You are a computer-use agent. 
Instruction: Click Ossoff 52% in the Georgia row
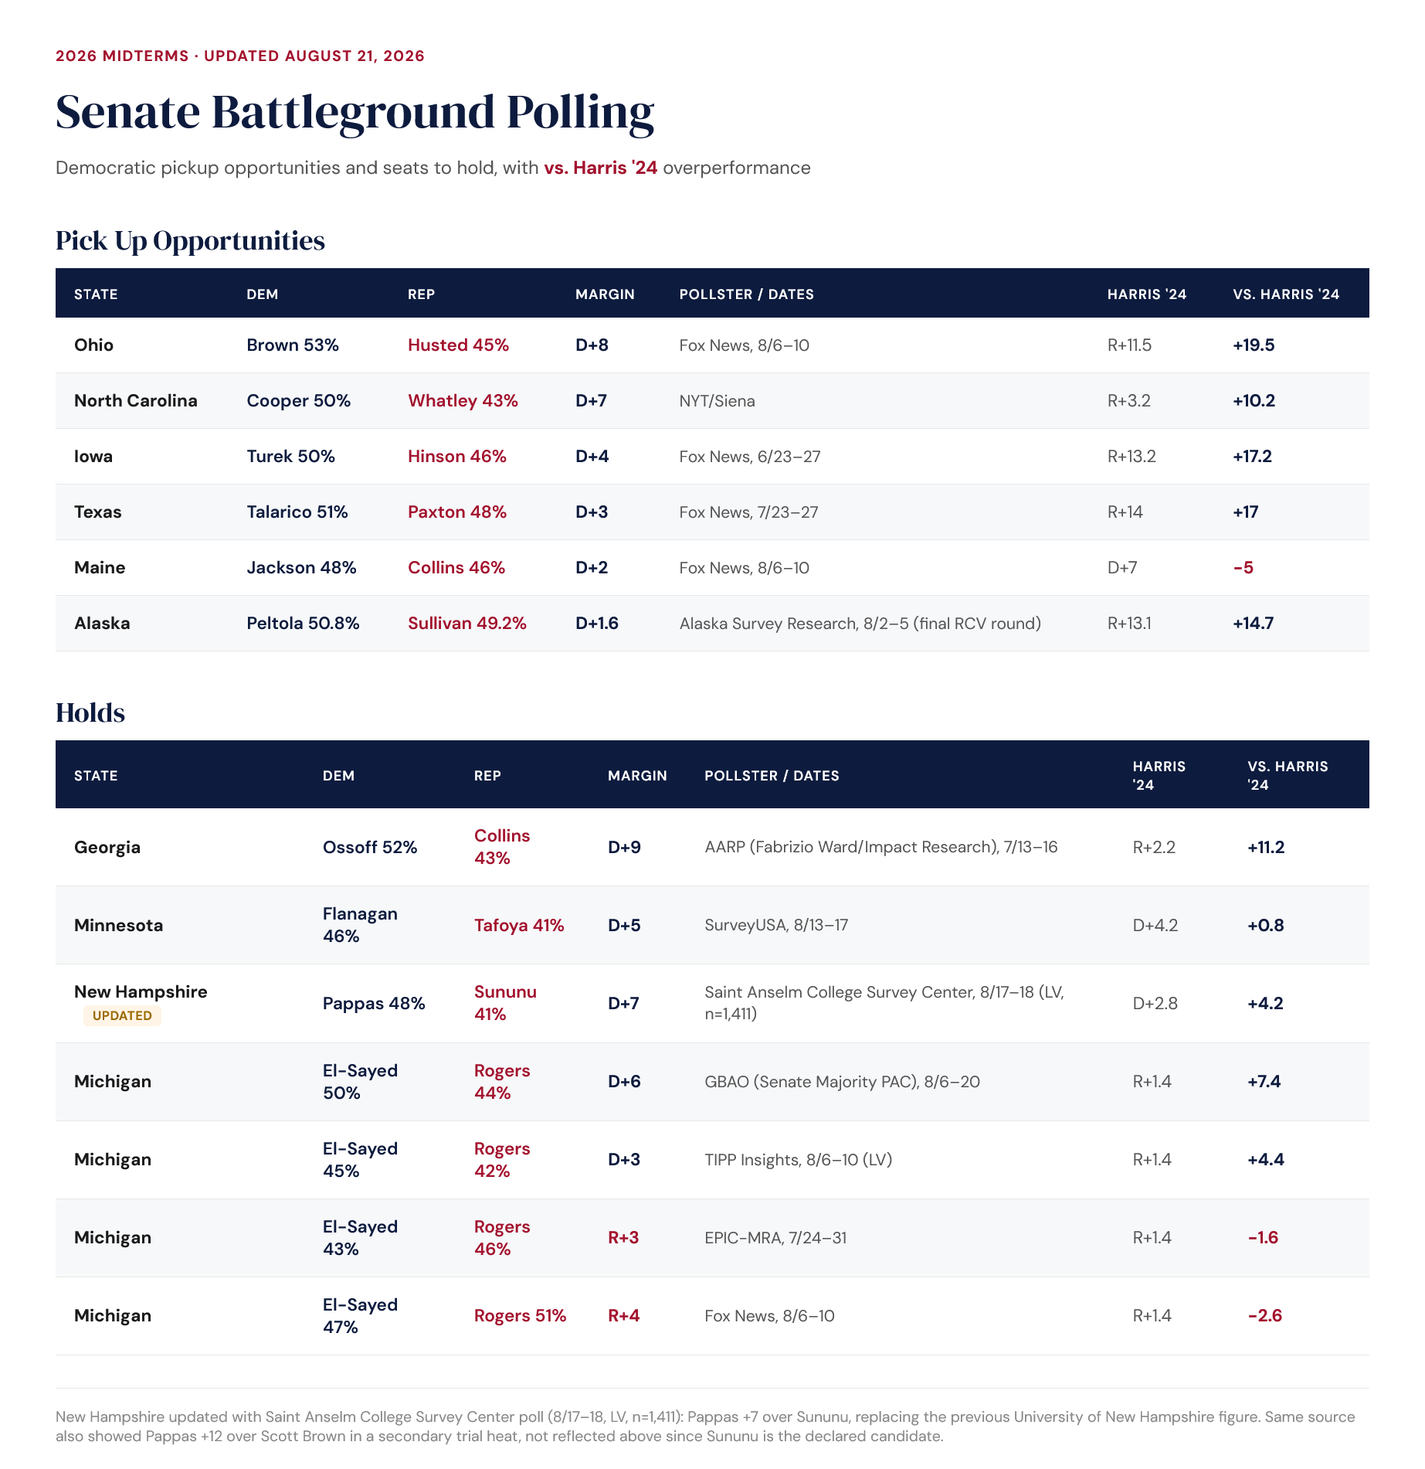click(370, 847)
